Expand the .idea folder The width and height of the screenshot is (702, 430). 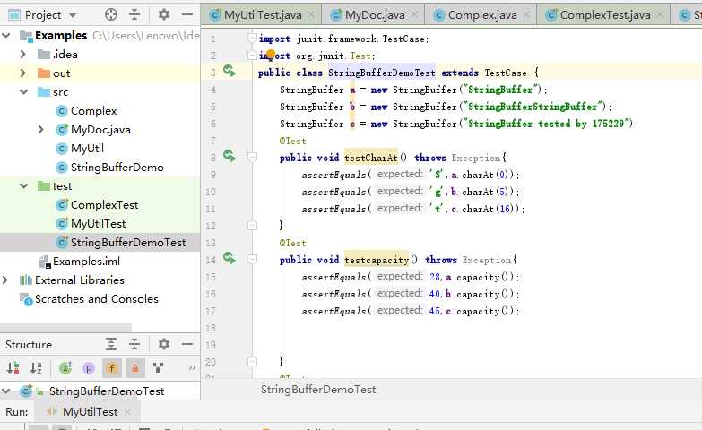pos(23,54)
